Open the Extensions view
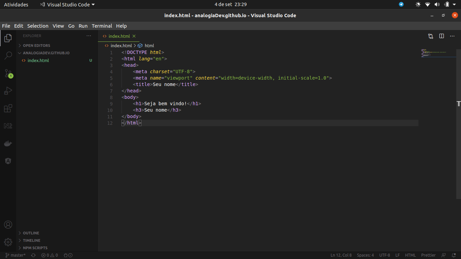The width and height of the screenshot is (461, 259). 8,108
